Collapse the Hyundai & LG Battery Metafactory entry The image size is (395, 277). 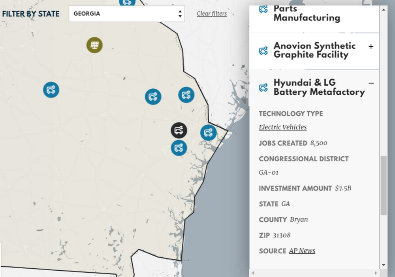pyautogui.click(x=371, y=83)
